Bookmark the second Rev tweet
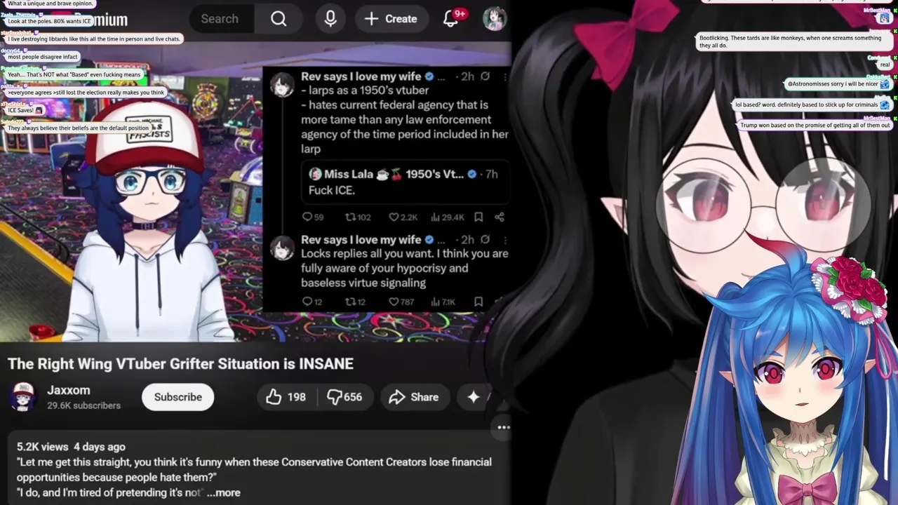 (478, 302)
